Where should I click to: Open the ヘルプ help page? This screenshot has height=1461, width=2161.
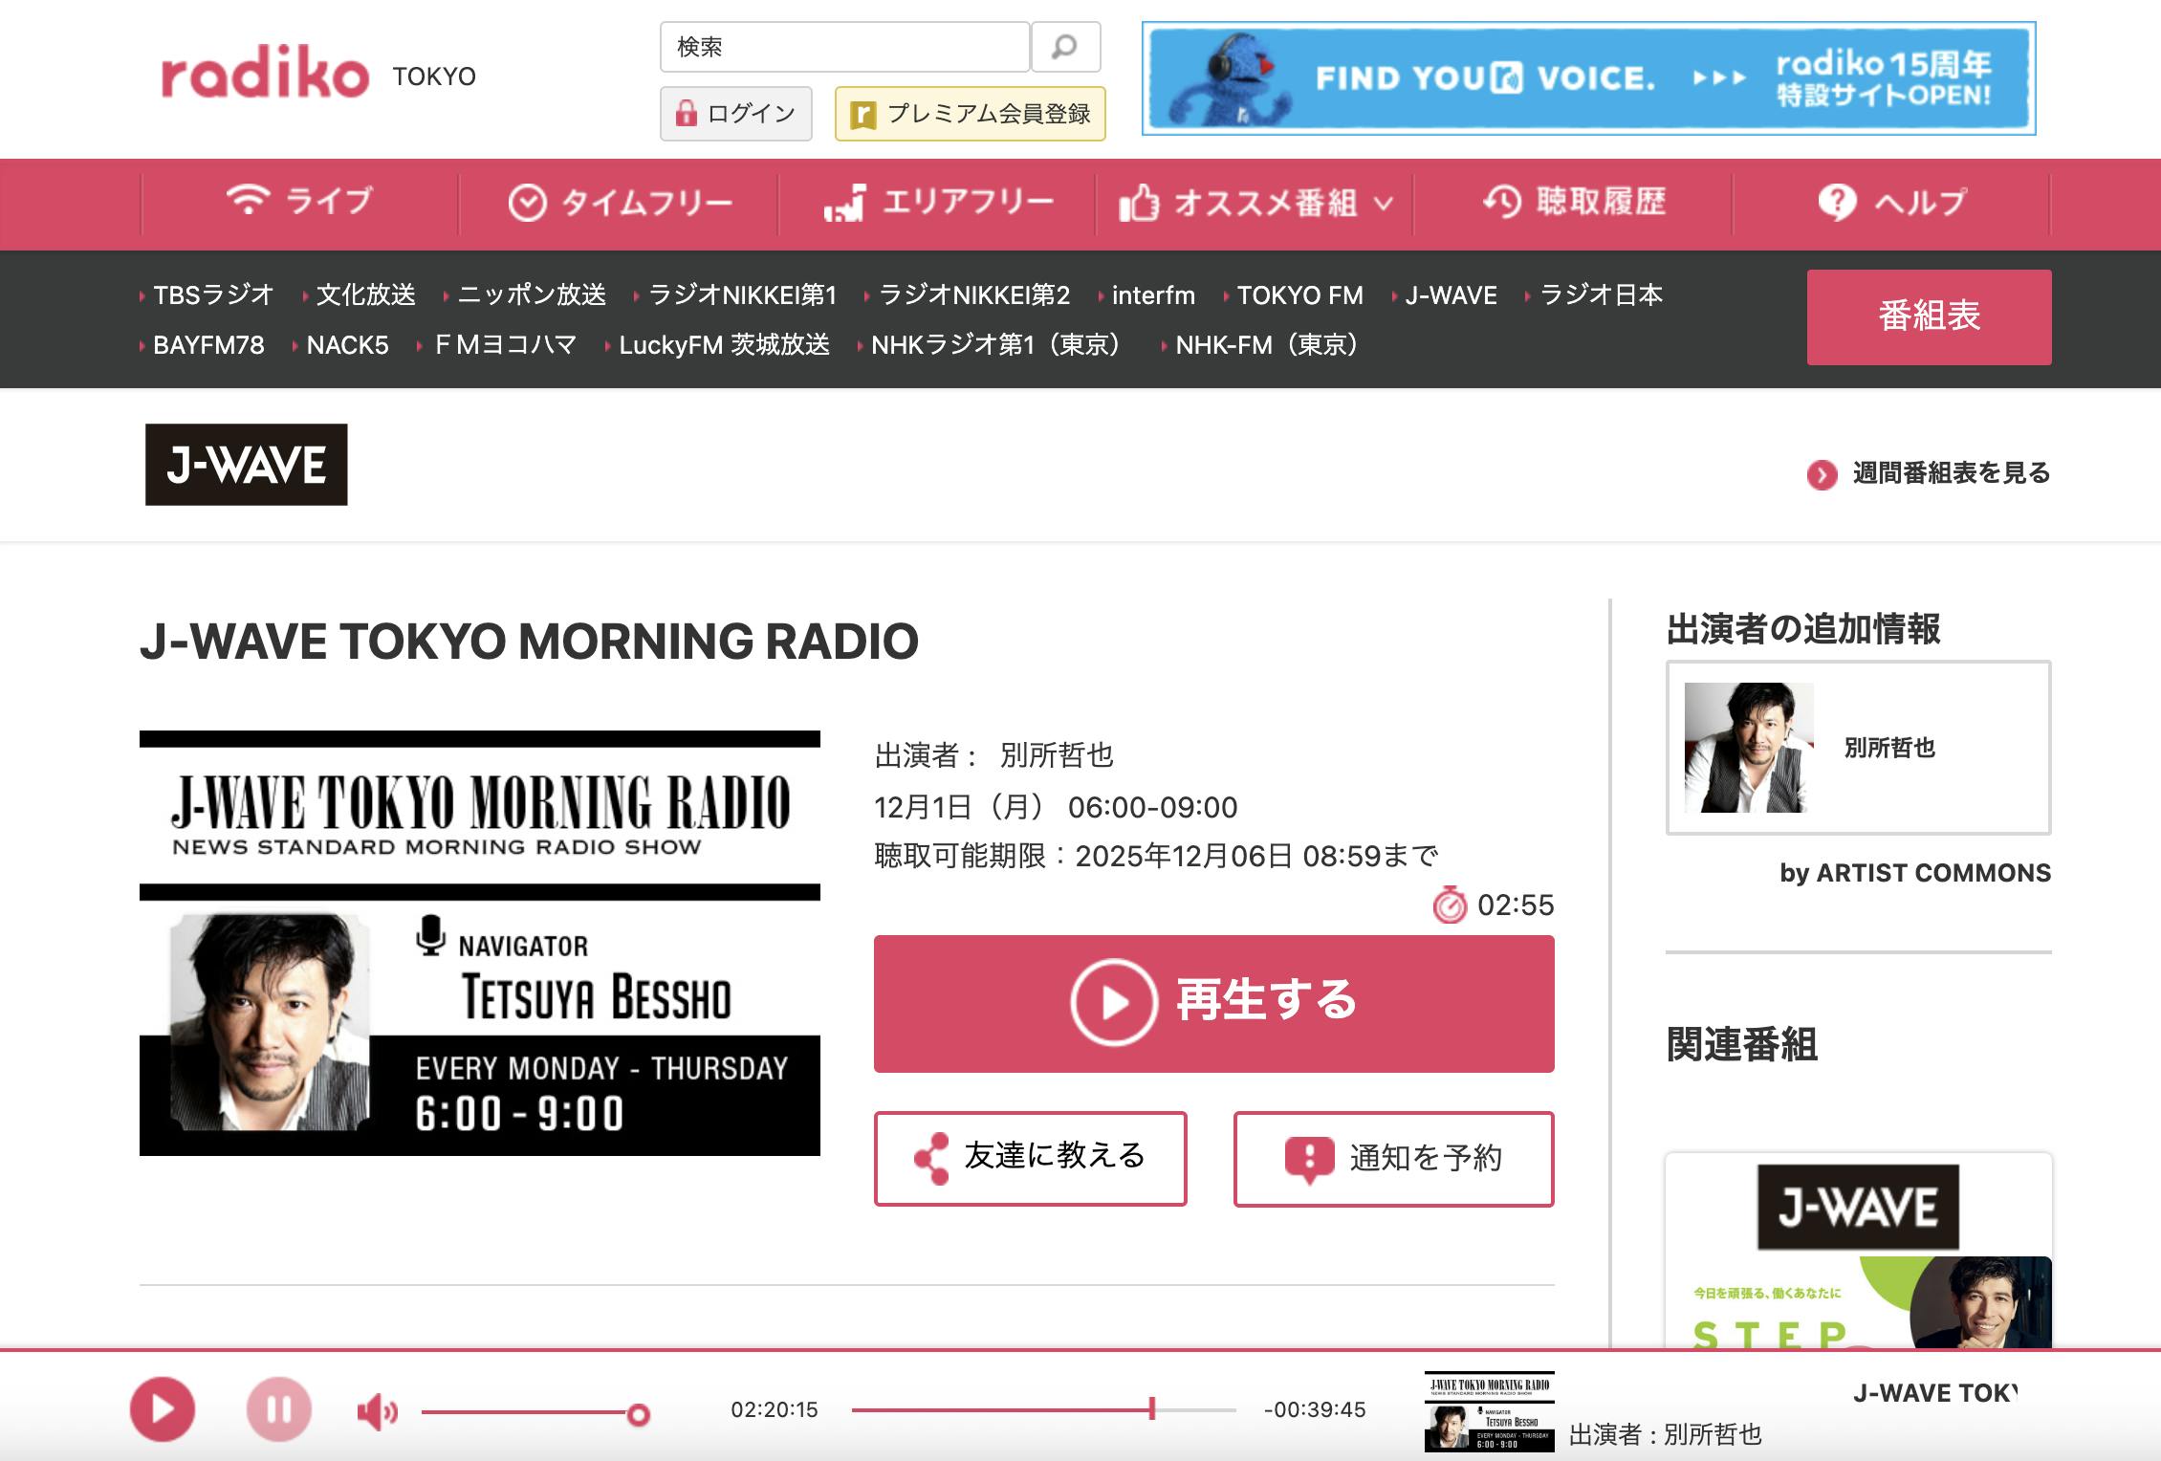click(1891, 203)
